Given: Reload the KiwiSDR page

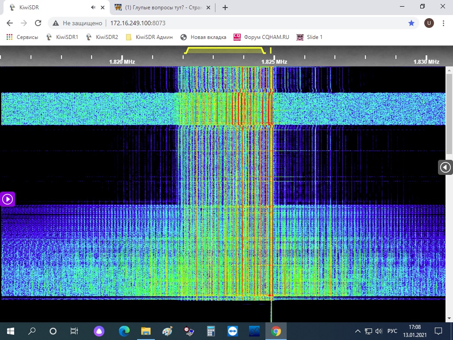Looking at the screenshot, I should pyautogui.click(x=38, y=23).
